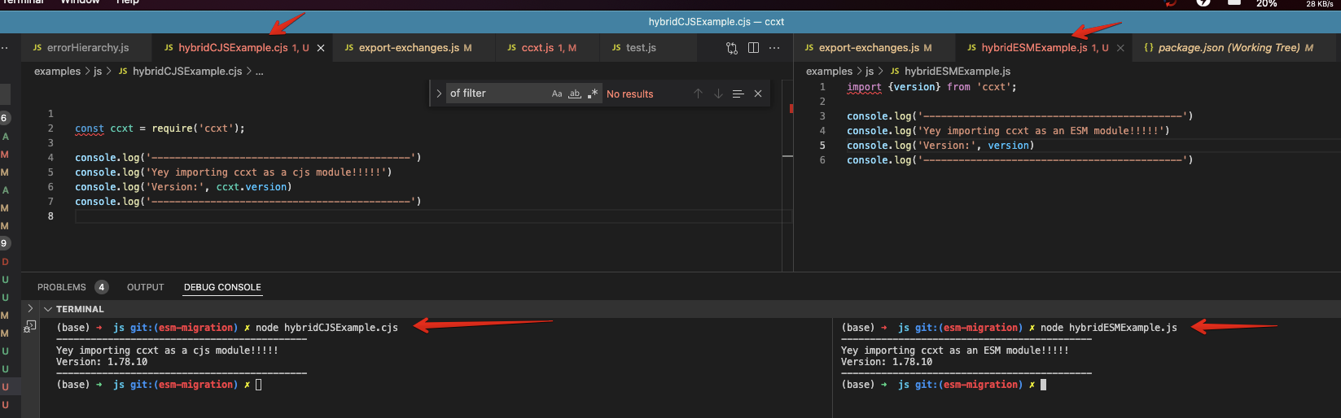Toggle Match Case in find widget
Screen dimensions: 1341x418
coord(557,94)
